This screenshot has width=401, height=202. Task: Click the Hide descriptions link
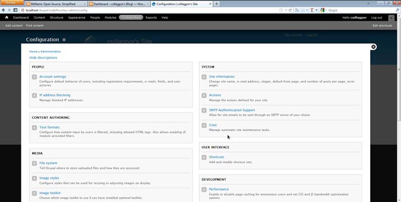43,57
